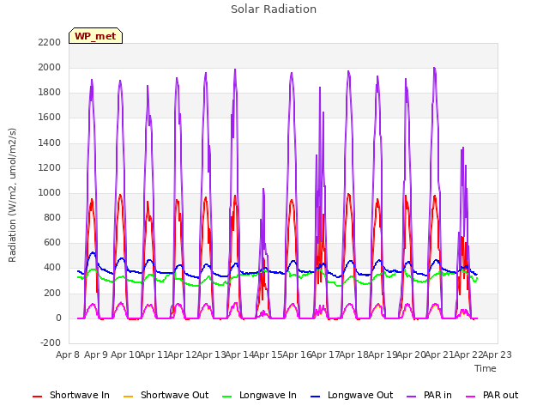The width and height of the screenshot is (549, 412).
Task: Click the magenta PAR out legend swatch
Action: (x=471, y=397)
